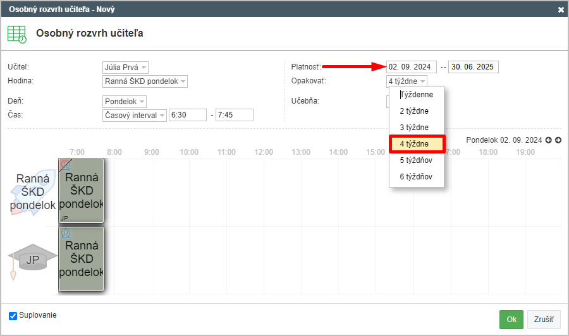This screenshot has width=569, height=336.
Task: Click the start time field 6:30
Action: coord(188,115)
